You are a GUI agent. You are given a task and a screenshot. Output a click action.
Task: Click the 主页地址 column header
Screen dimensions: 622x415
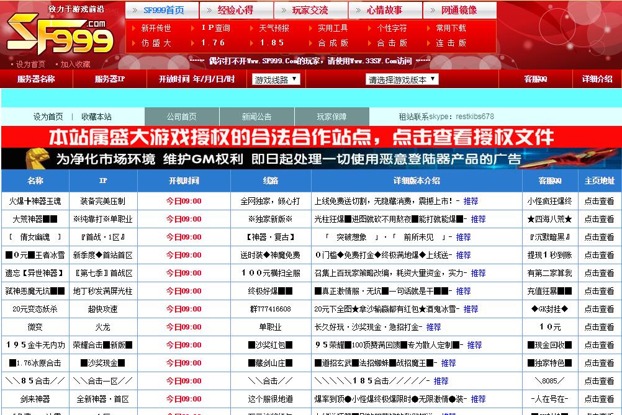point(600,181)
